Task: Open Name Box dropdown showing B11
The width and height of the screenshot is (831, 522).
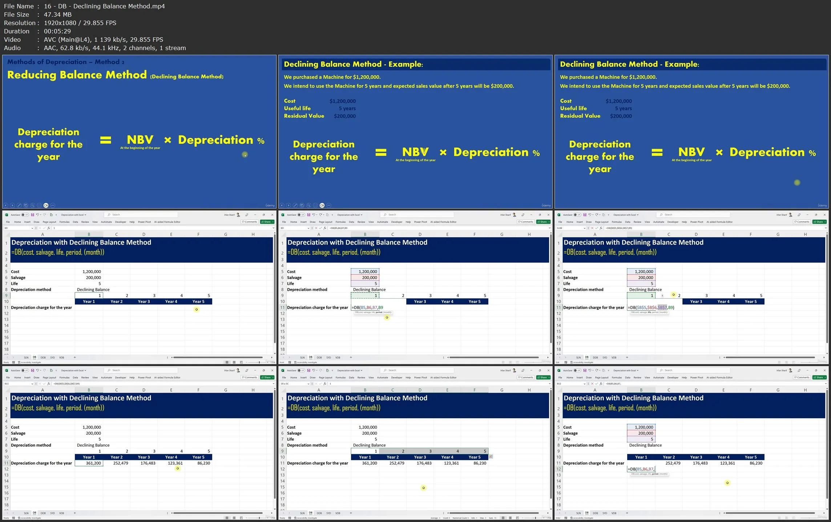Action: (32, 384)
